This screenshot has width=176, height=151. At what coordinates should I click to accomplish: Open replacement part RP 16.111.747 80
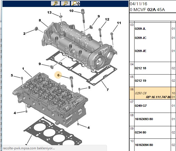158,97
